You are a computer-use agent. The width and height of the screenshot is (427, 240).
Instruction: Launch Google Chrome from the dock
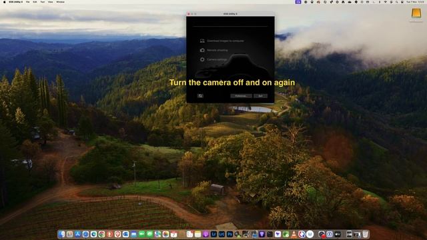pyautogui.click(x=101, y=234)
